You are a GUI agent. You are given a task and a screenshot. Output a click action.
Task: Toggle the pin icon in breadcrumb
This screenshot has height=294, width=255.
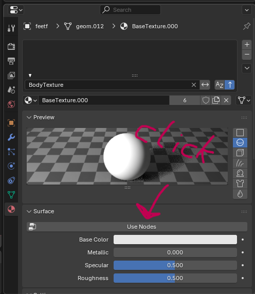pos(247,26)
